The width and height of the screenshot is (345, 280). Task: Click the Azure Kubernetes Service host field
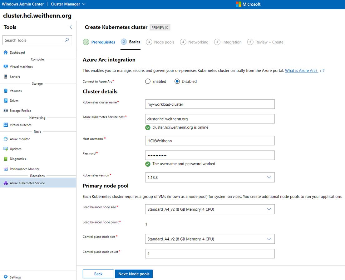[210, 119]
